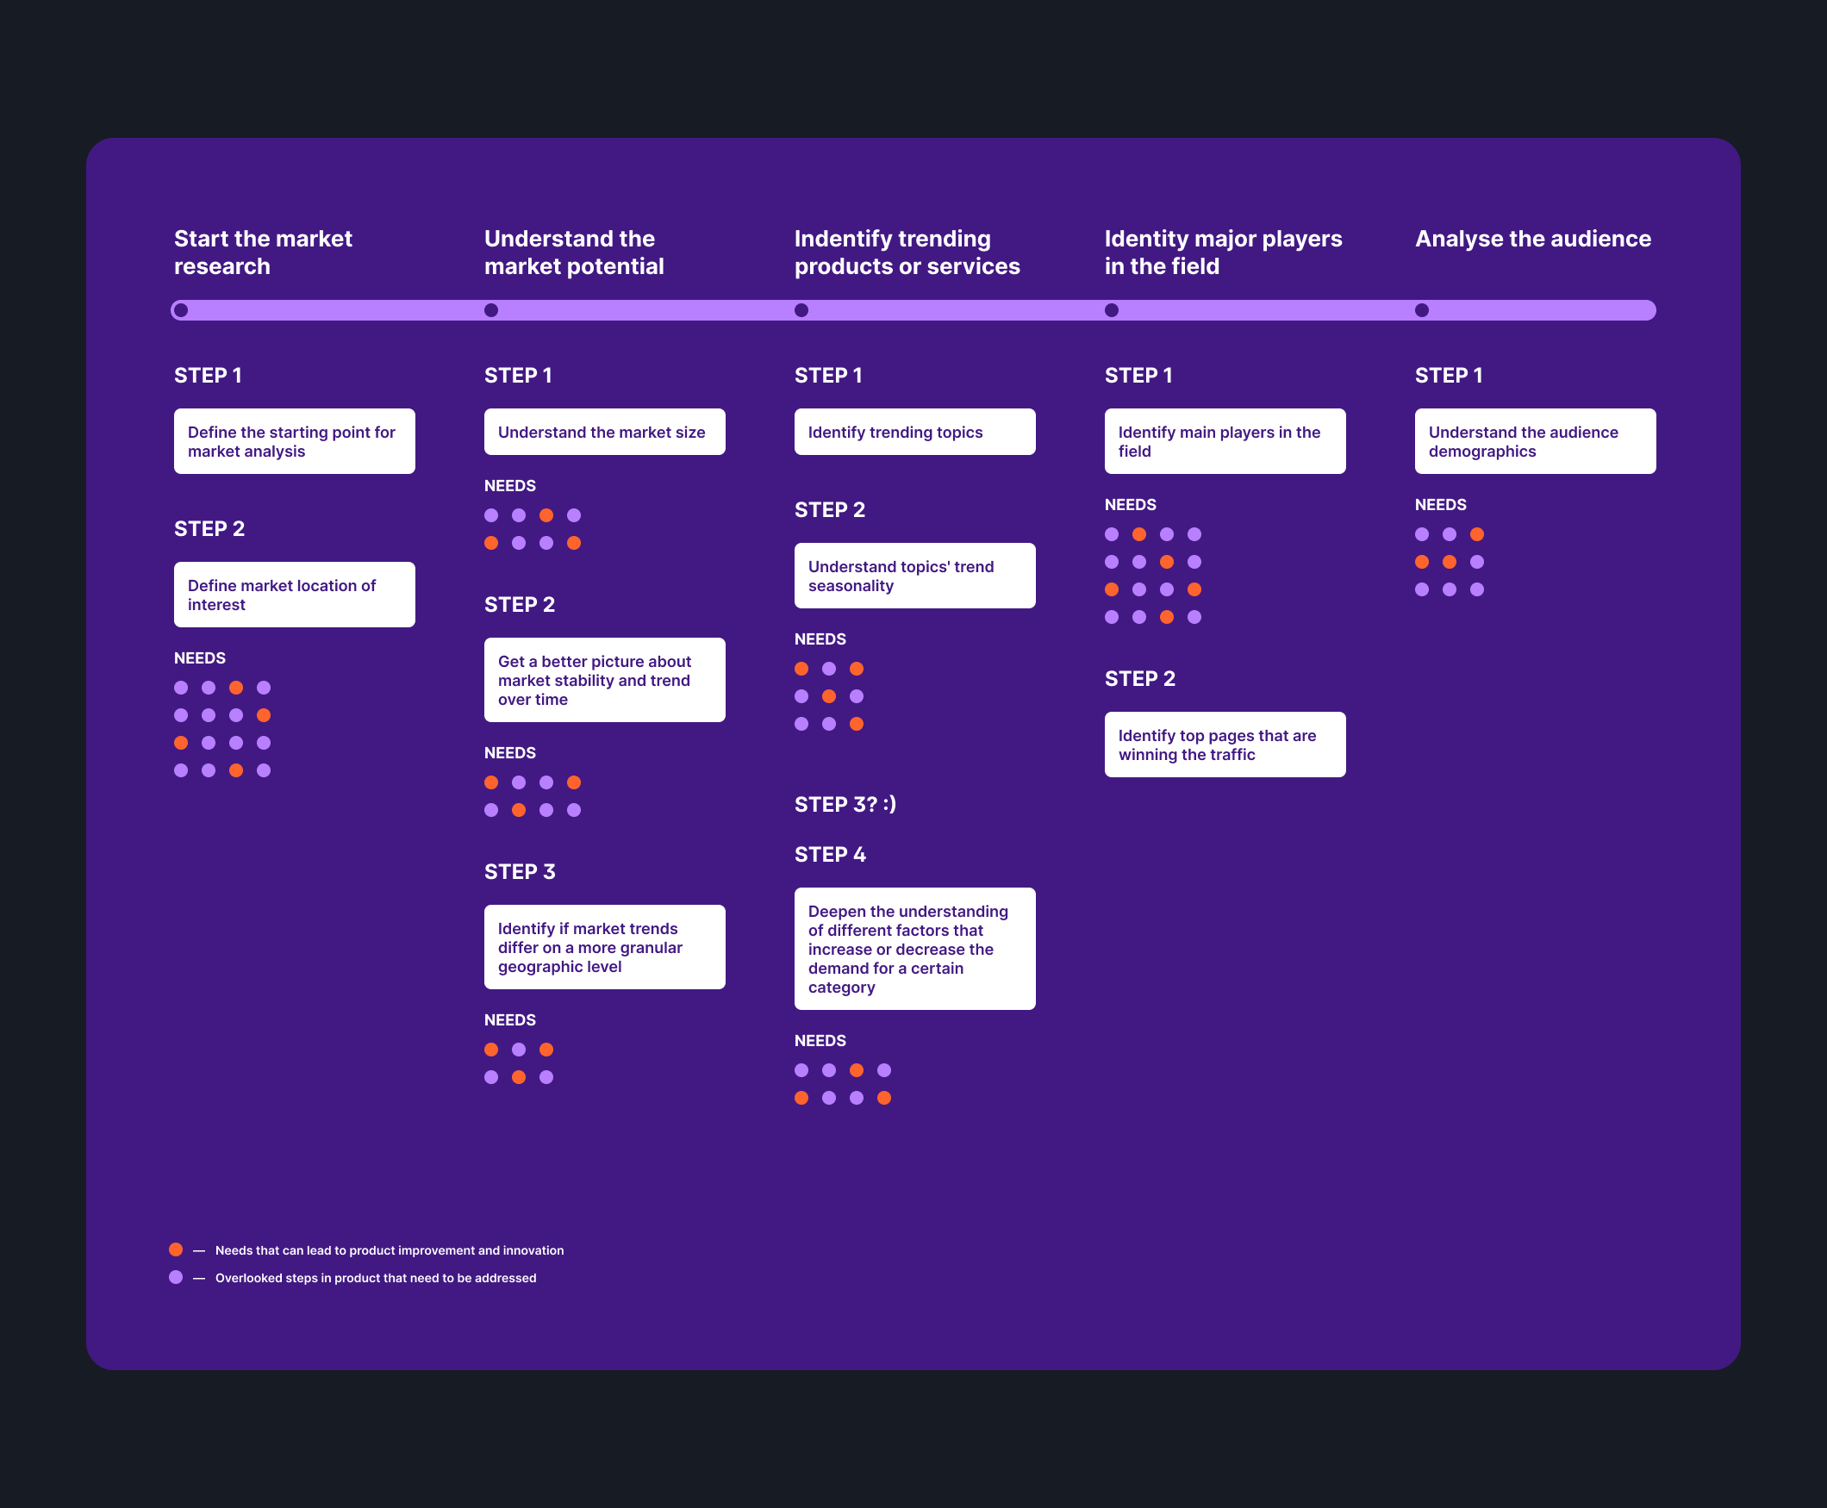Open the "Understand the market size" card
This screenshot has height=1508, width=1827.
[604, 432]
